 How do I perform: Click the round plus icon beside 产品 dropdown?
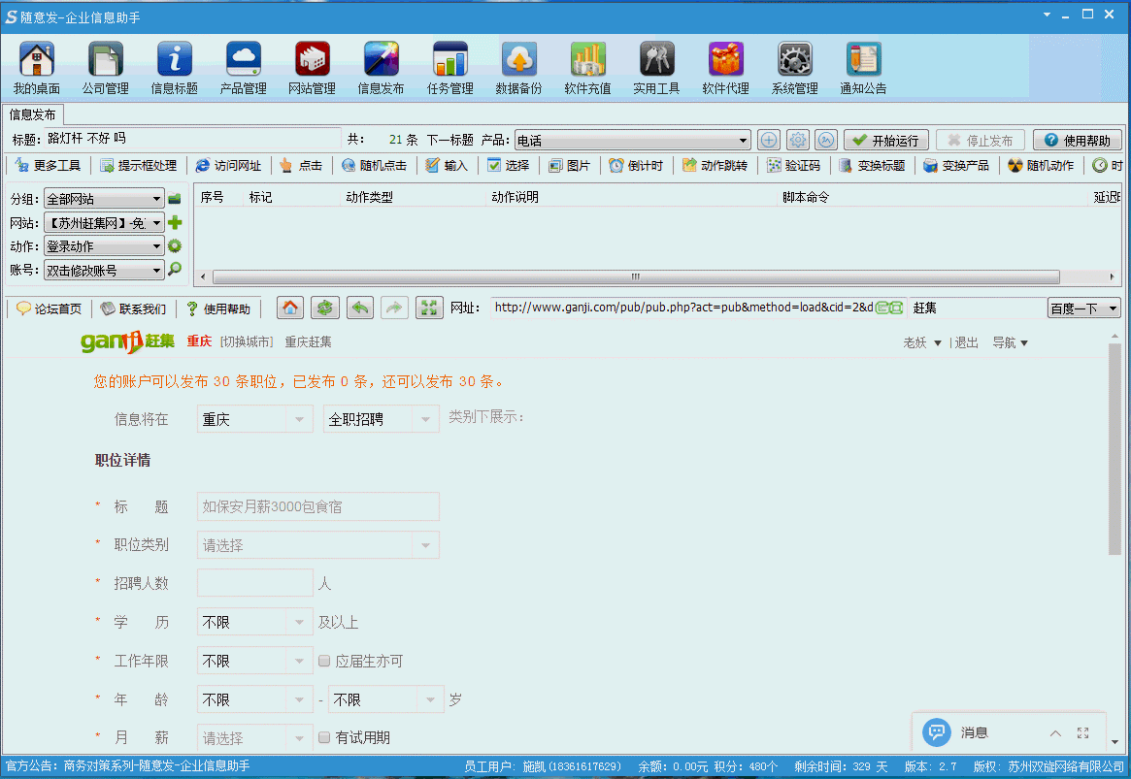(769, 140)
